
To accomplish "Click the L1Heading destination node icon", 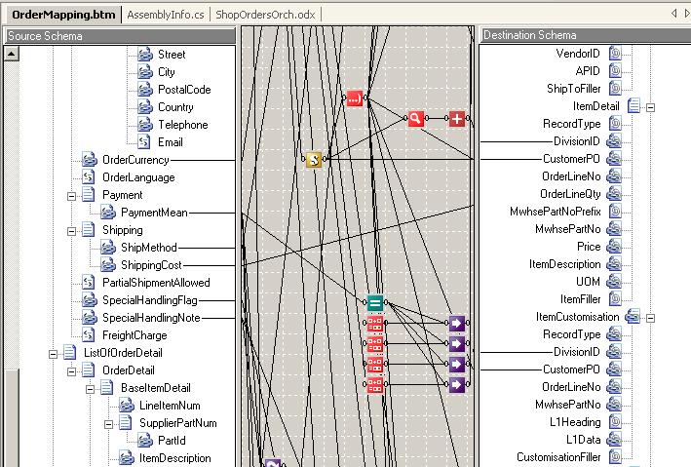I will 615,421.
